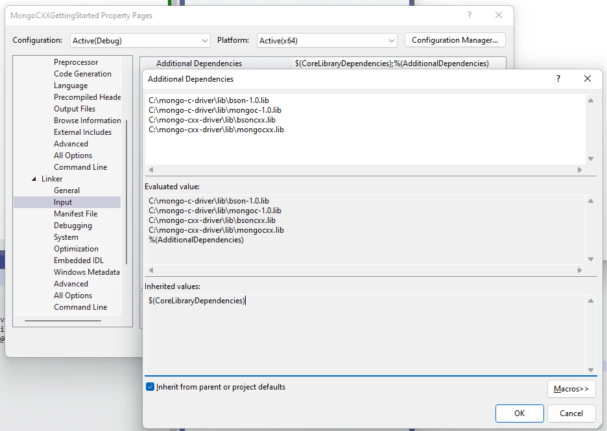This screenshot has width=607, height=431.
Task: Click the OK button
Action: click(x=519, y=413)
